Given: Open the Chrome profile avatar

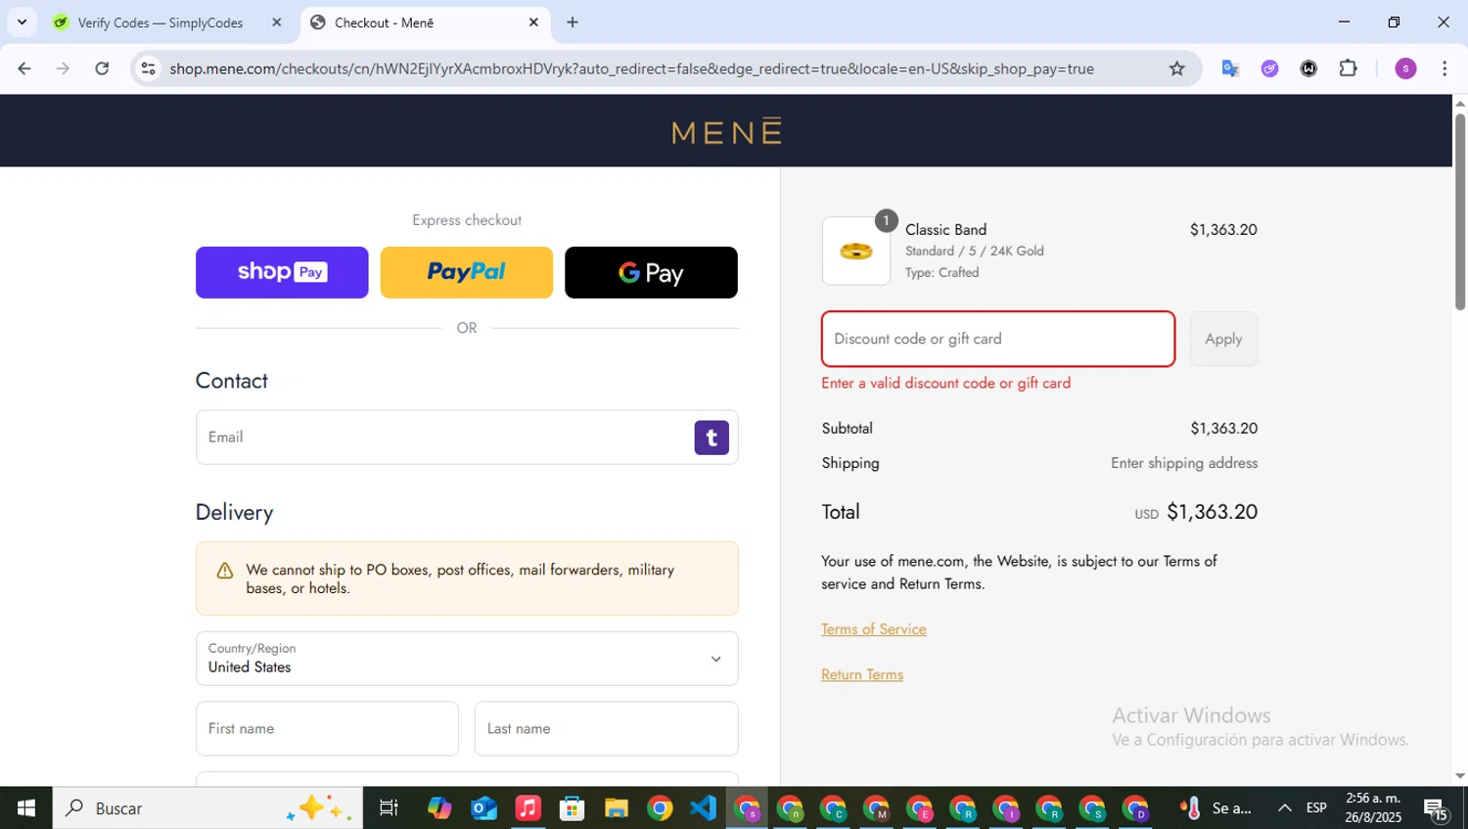Looking at the screenshot, I should click(1405, 69).
